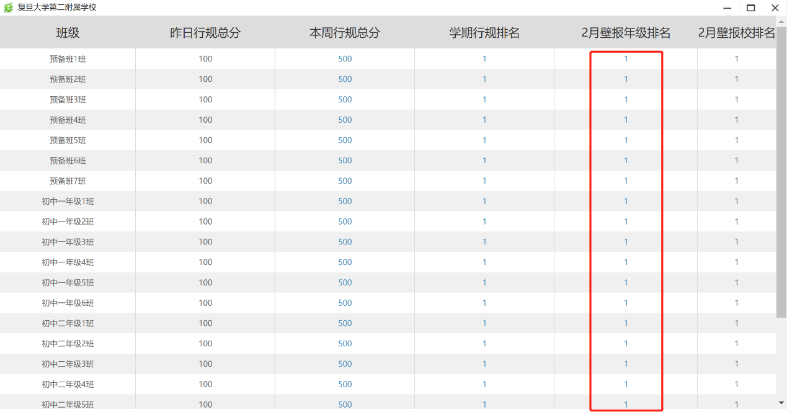Click 初中一年级6班 本周行规总分 link
The image size is (787, 412).
click(x=345, y=303)
